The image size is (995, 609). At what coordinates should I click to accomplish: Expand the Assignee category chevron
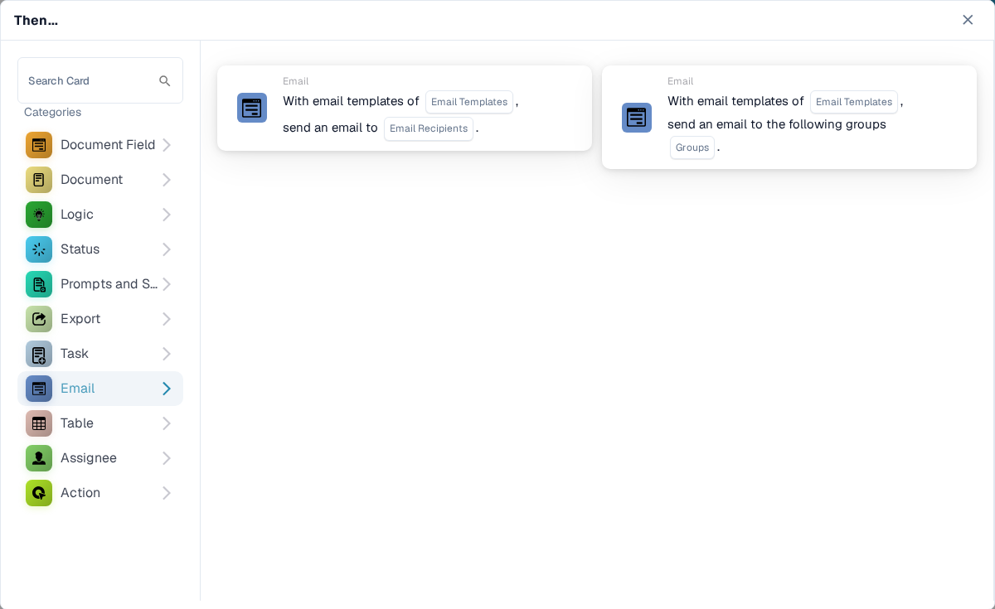(x=167, y=458)
